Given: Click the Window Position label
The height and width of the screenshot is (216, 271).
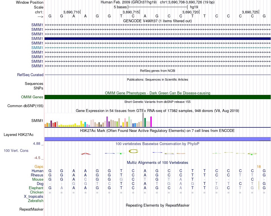Looking at the screenshot, I should click(x=30, y=2).
